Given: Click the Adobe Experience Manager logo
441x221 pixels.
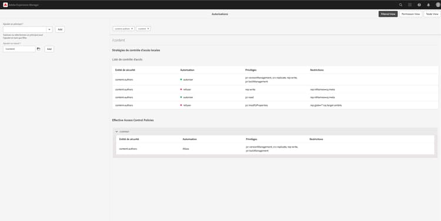Looking at the screenshot, I should [x=5, y=5].
